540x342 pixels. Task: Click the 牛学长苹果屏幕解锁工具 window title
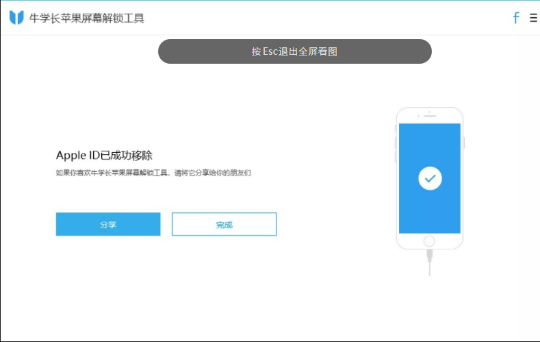coord(87,18)
